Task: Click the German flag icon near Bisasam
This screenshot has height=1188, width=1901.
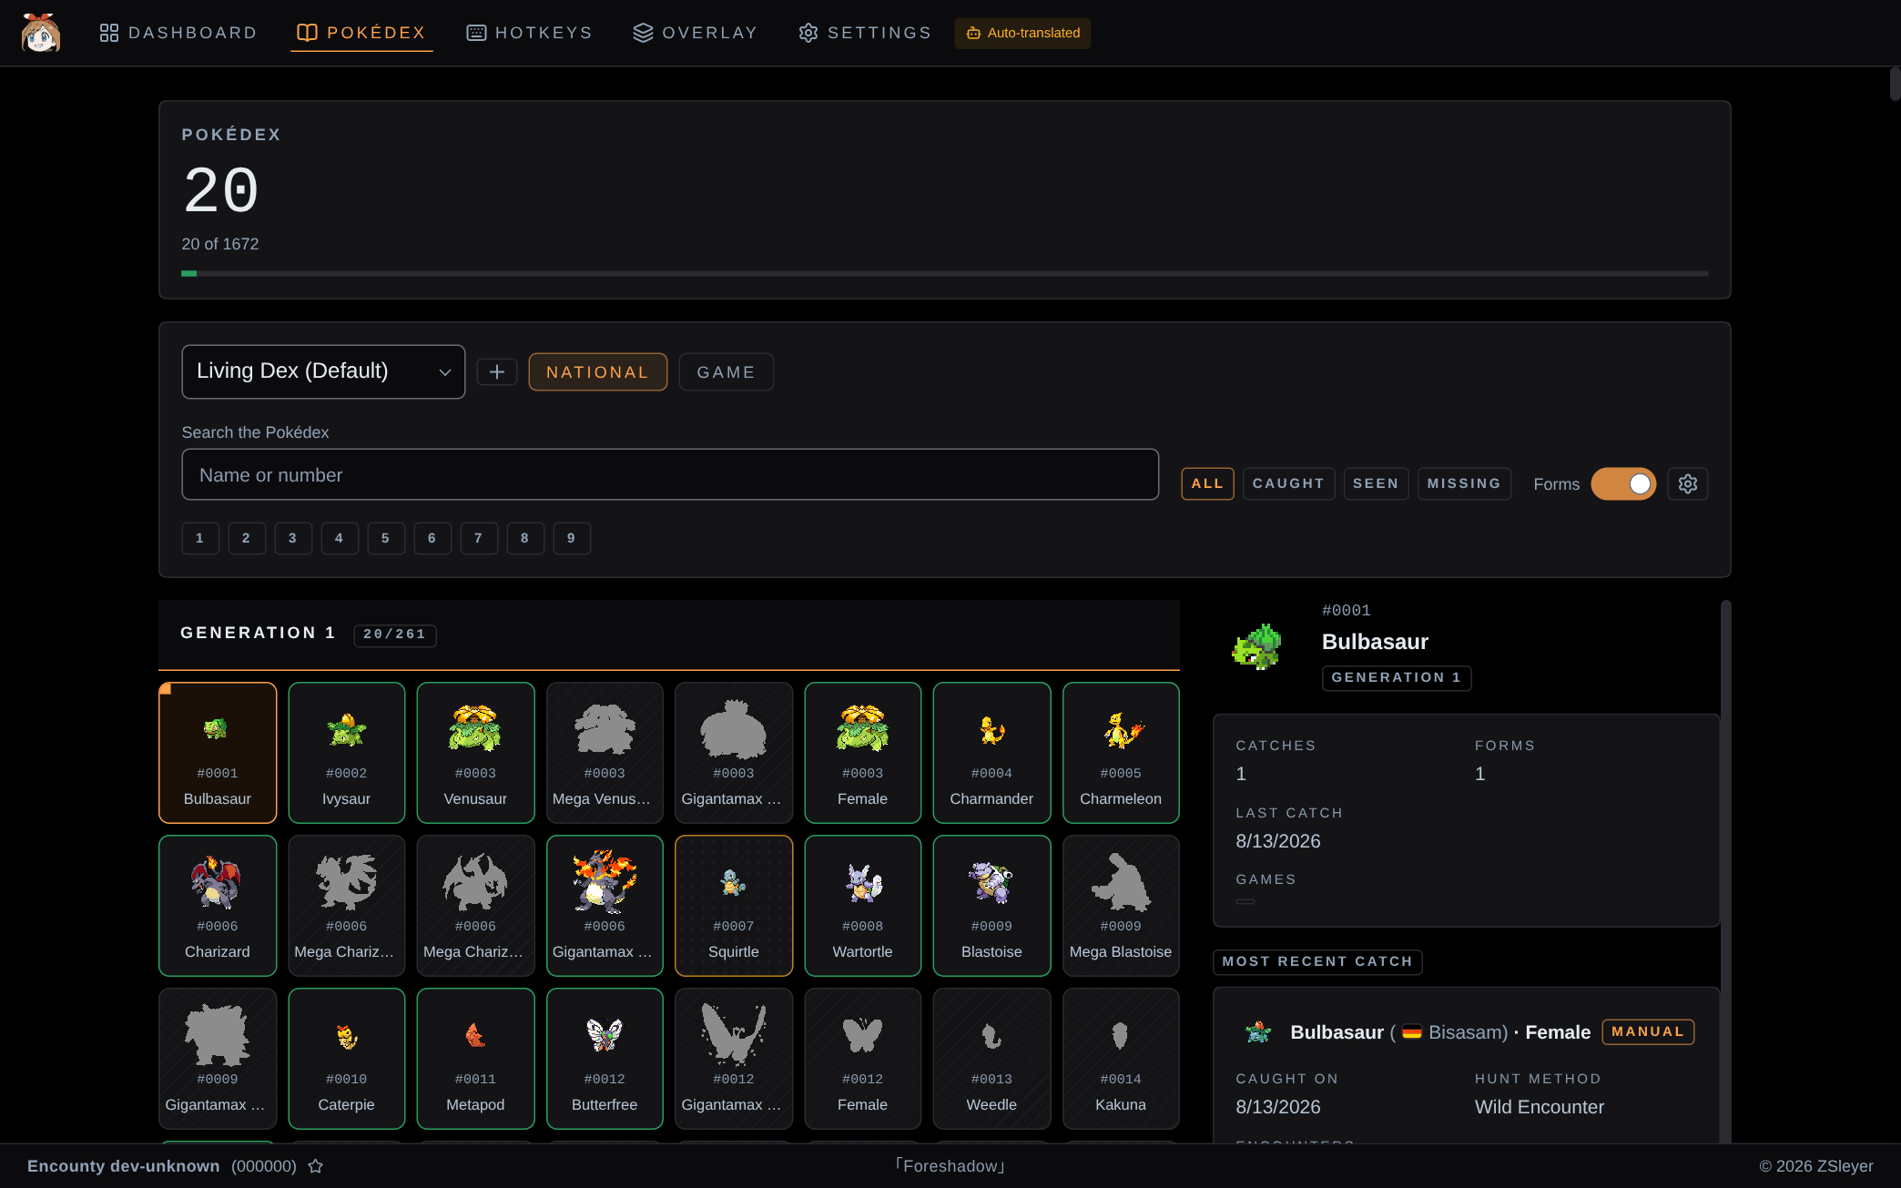Action: coord(1412,1032)
